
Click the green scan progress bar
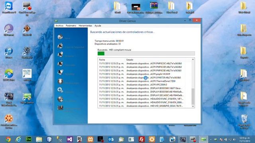101,54
